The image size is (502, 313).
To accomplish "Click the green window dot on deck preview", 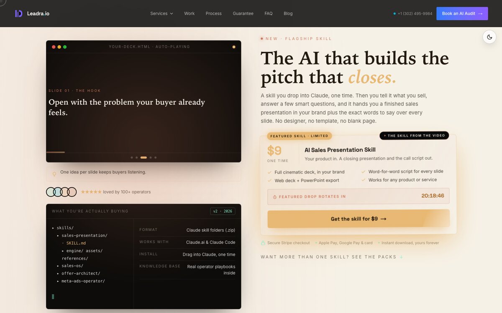I will (x=65, y=47).
